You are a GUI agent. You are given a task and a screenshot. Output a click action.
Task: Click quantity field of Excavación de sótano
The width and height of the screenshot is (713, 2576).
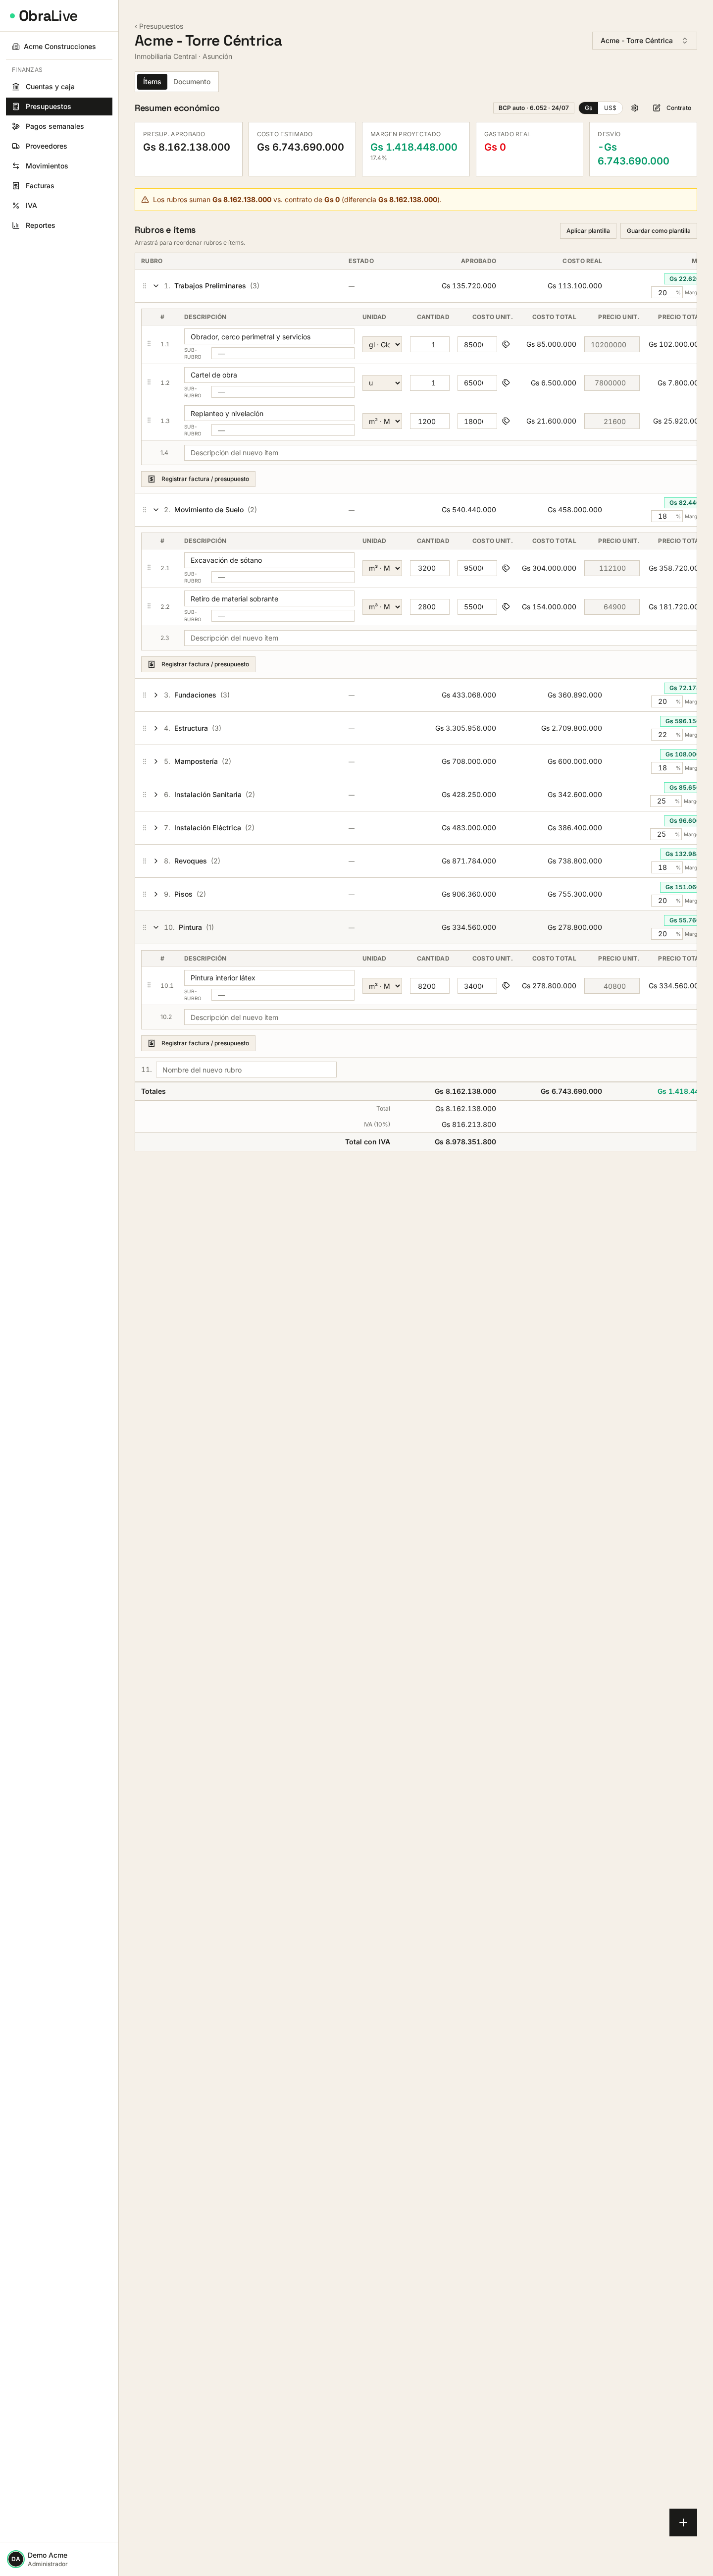pos(430,568)
